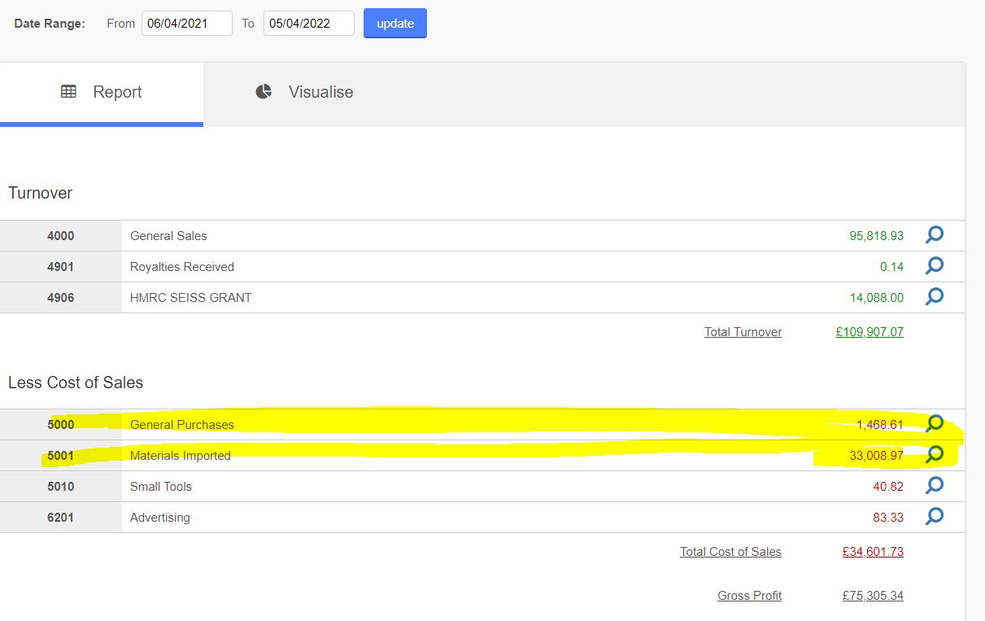Click the 33,008.97 materials amount

877,456
